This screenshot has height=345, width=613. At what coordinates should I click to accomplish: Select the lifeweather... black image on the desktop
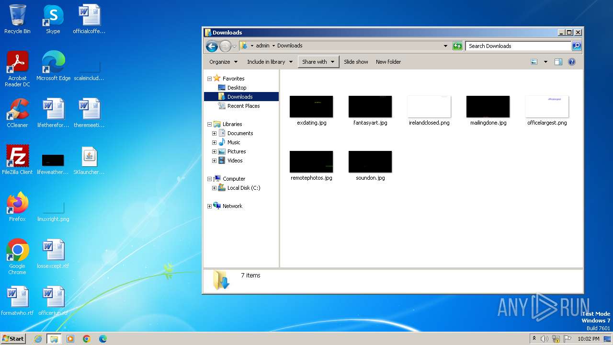click(53, 163)
